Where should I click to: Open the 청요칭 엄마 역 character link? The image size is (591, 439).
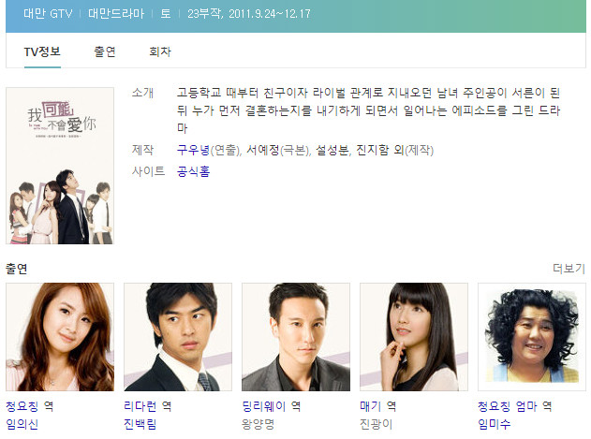[x=514, y=406]
